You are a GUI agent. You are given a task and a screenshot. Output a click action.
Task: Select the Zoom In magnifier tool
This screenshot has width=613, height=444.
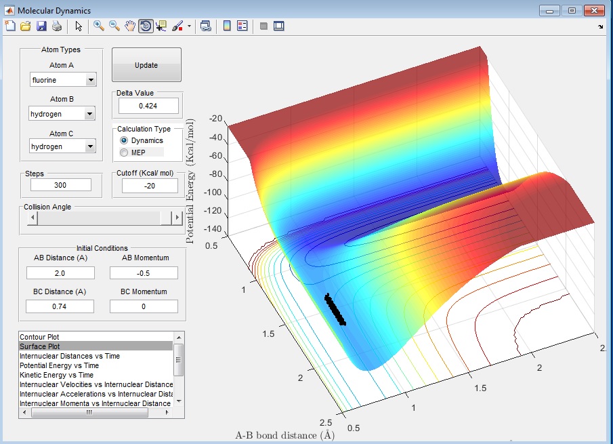pos(98,26)
